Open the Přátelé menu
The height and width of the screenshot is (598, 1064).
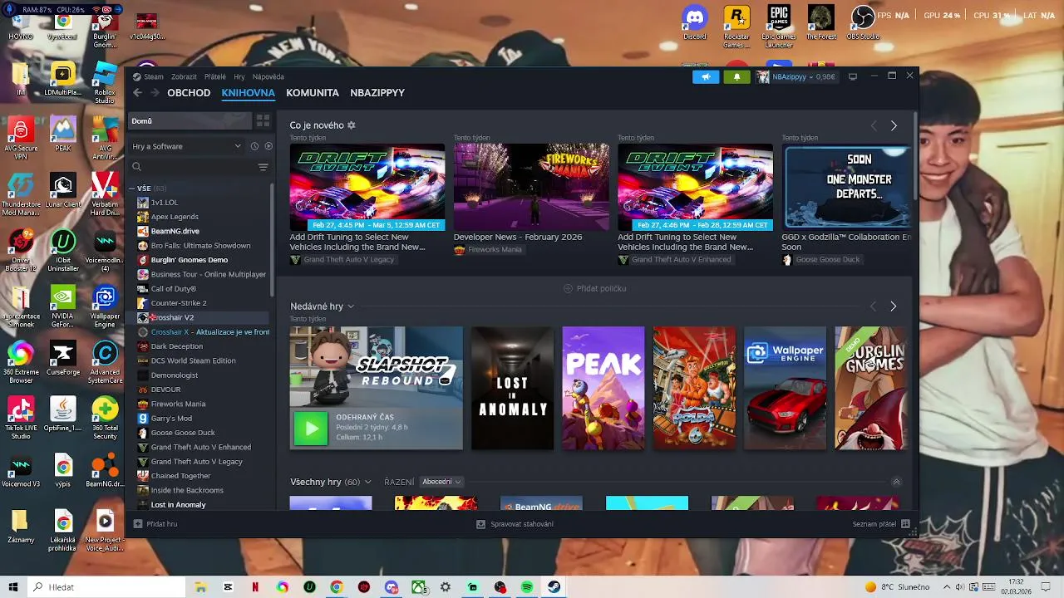pyautogui.click(x=214, y=76)
